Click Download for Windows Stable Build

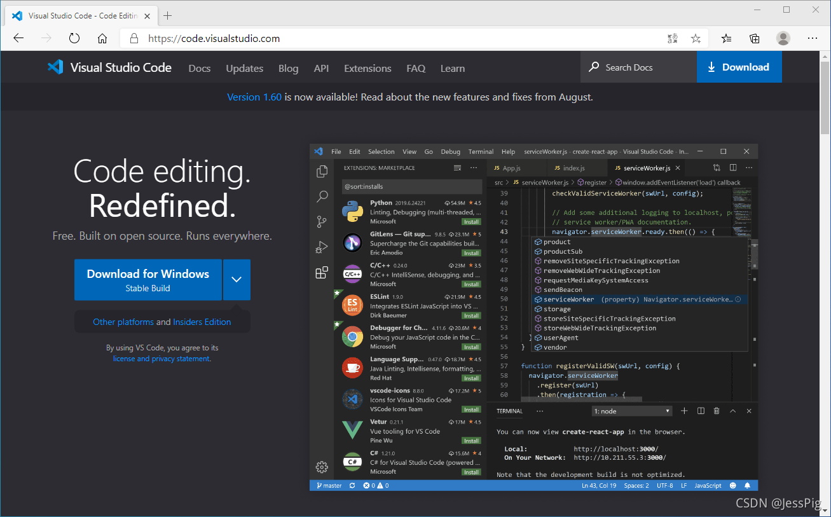click(148, 280)
